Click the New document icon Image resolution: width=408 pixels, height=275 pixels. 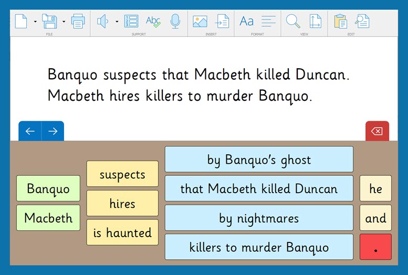(20, 21)
